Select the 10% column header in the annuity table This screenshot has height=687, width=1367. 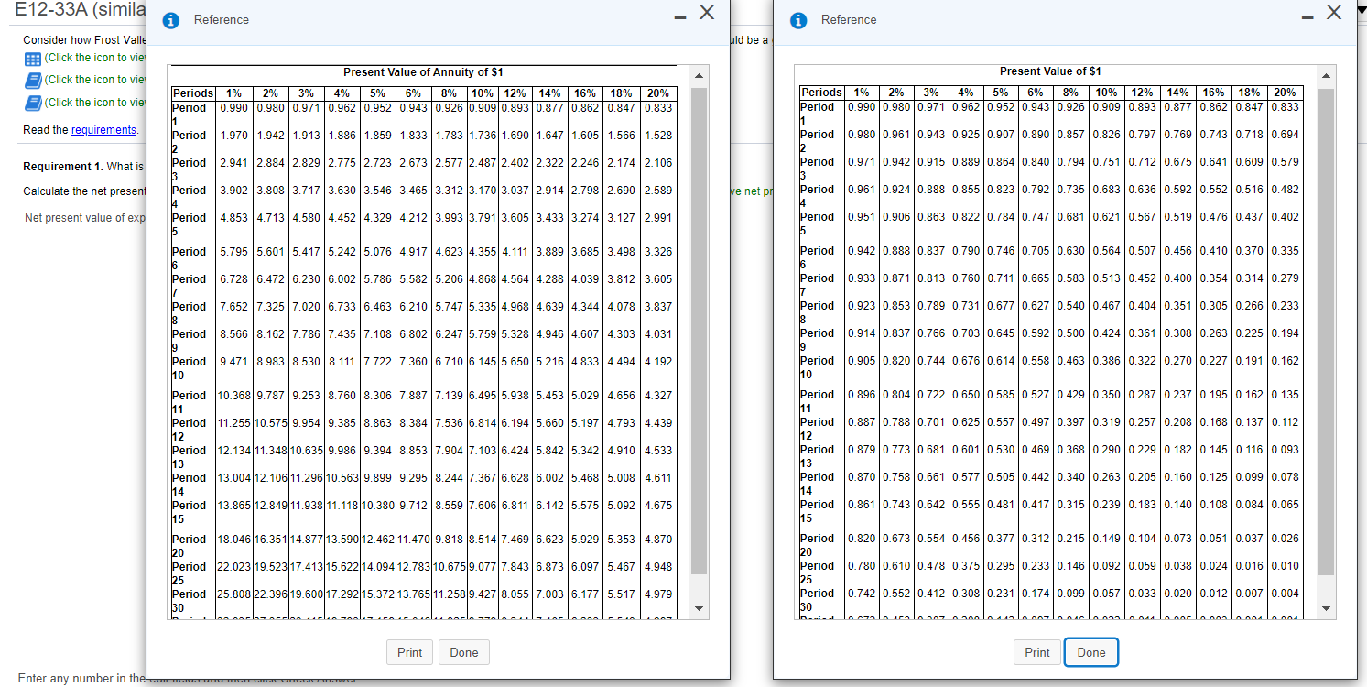click(483, 93)
